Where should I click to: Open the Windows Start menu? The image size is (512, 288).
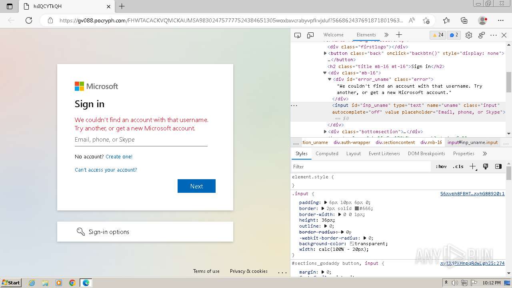[11, 282]
